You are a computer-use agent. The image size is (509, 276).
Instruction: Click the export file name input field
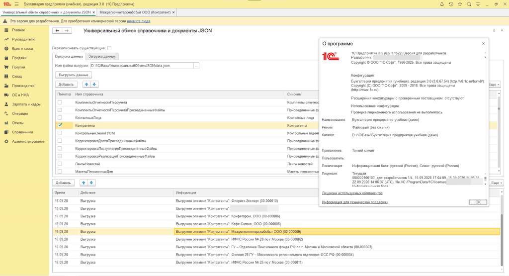(x=142, y=66)
